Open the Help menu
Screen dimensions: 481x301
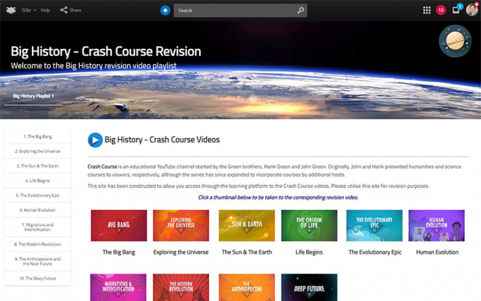pos(45,10)
